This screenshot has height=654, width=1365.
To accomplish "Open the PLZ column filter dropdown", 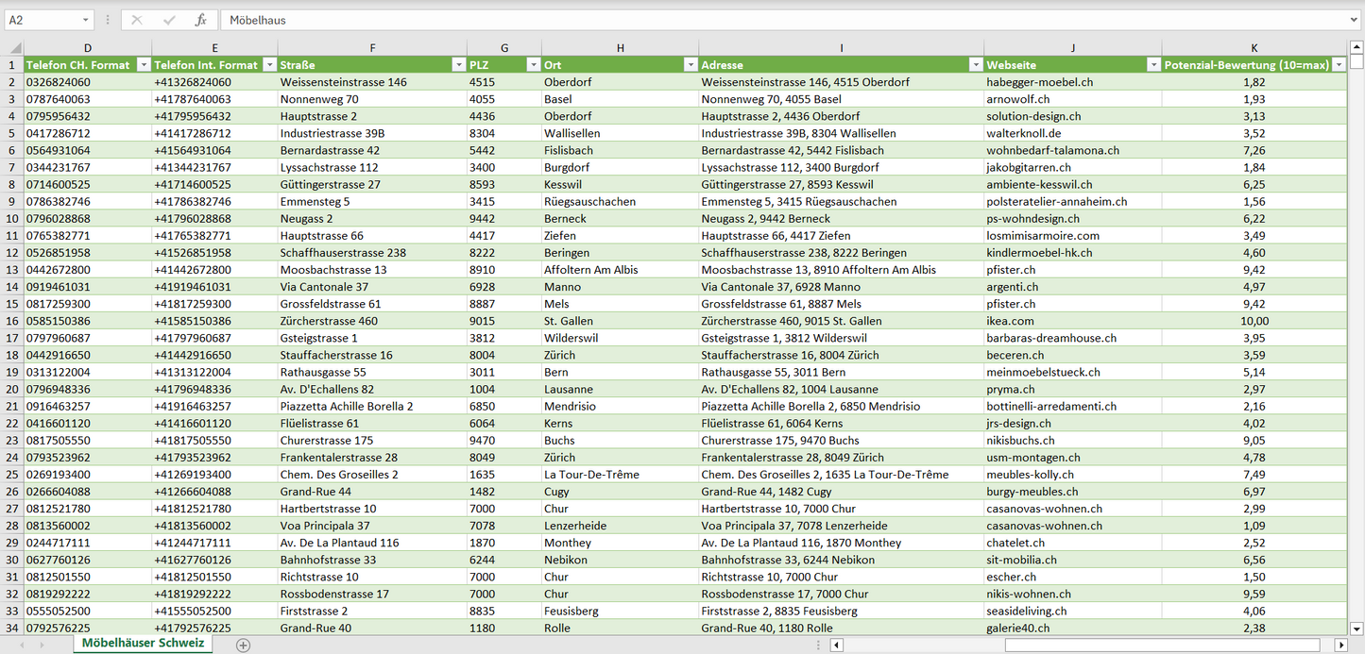I will [x=533, y=65].
